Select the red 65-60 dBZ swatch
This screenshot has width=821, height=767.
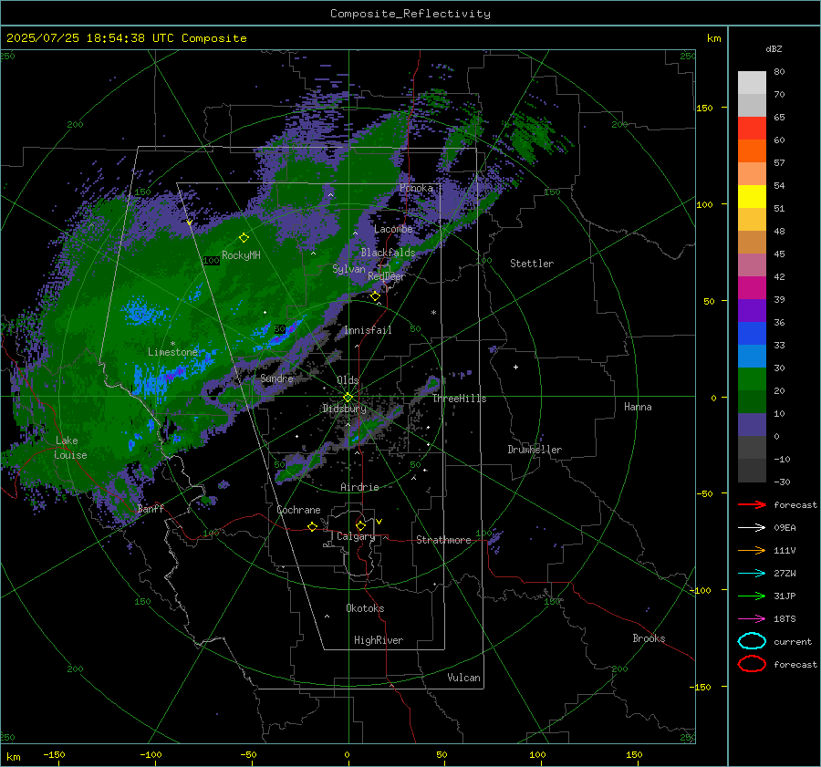pyautogui.click(x=752, y=129)
